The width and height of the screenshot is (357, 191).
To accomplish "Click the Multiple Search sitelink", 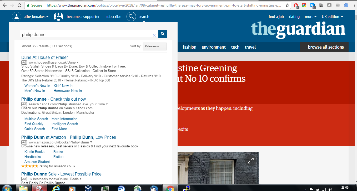I will [x=36, y=119].
